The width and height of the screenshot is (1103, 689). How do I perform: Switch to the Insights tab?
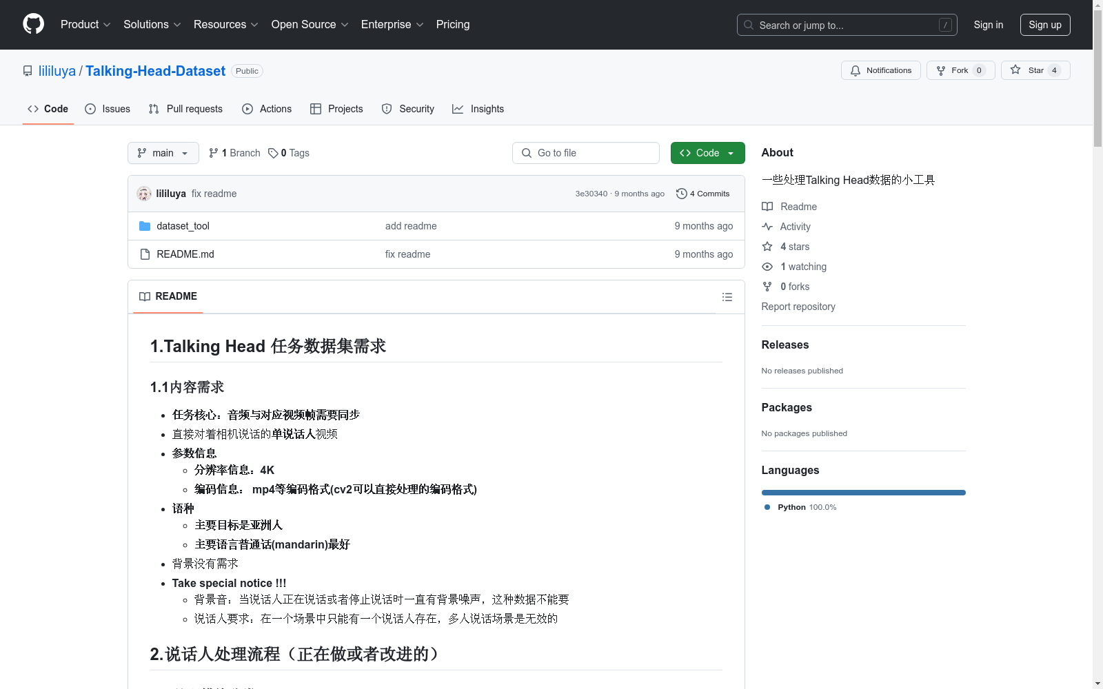[478, 109]
